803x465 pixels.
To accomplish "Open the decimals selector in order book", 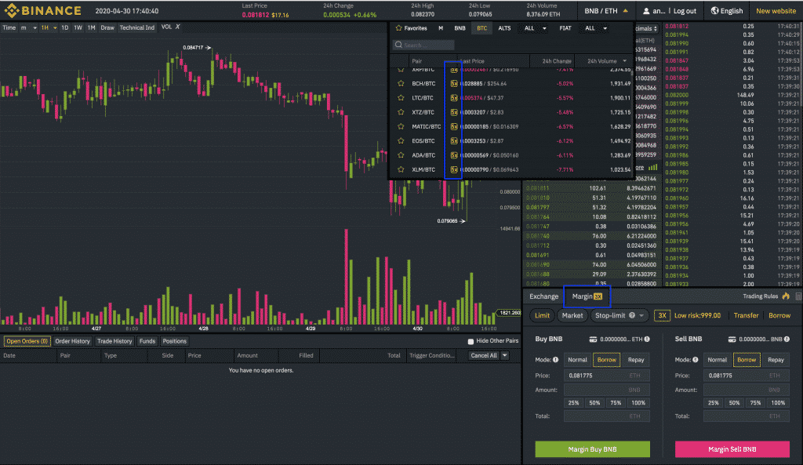I will 647,29.
